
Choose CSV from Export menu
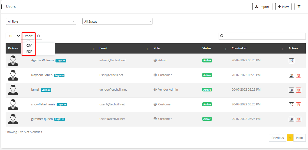click(29, 45)
